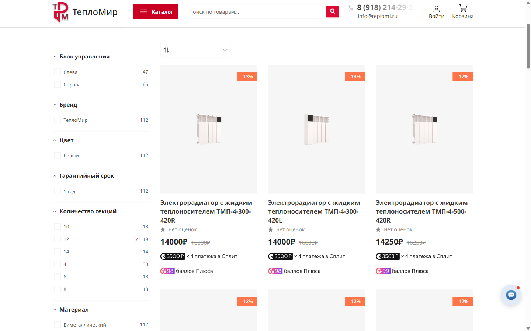Click the page vertical scrollbar
This screenshot has width=531, height=331.
pyautogui.click(x=528, y=46)
